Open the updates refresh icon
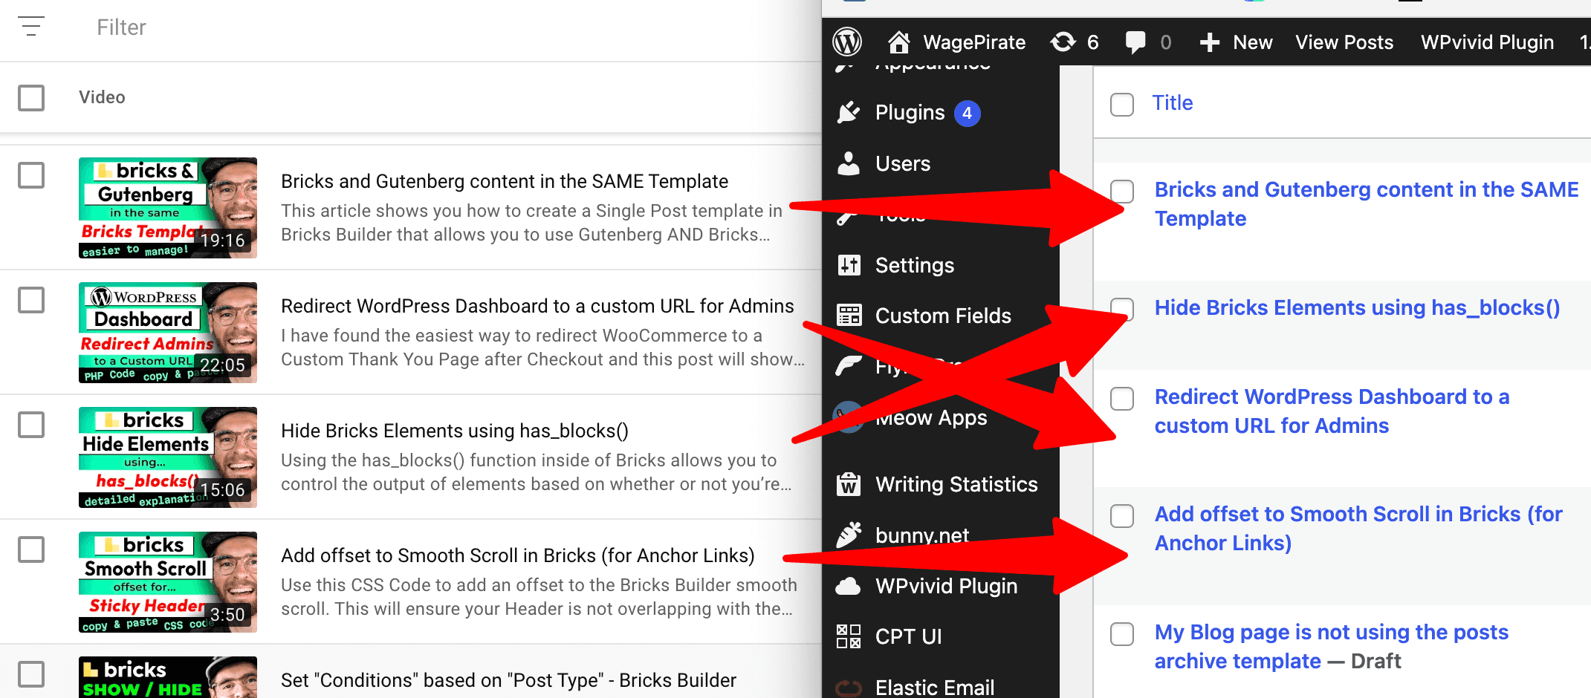The width and height of the screenshot is (1591, 698). coord(1063,42)
